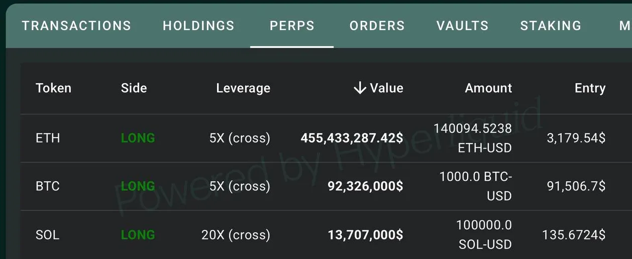Viewport: 632px width, 259px height.
Task: Switch to the Holdings tab
Action: click(198, 26)
